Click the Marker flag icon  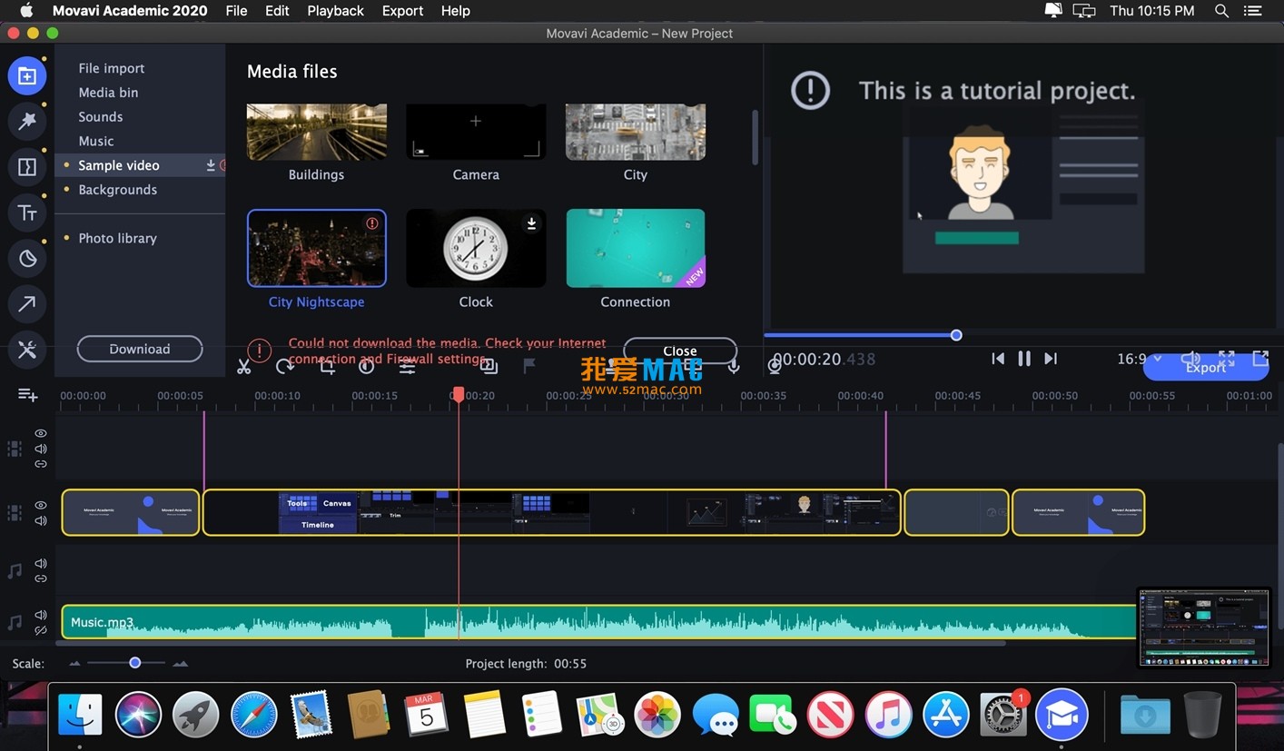(x=529, y=366)
